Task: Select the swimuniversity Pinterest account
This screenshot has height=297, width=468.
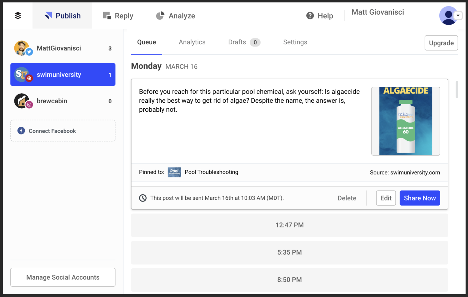Action: (63, 75)
